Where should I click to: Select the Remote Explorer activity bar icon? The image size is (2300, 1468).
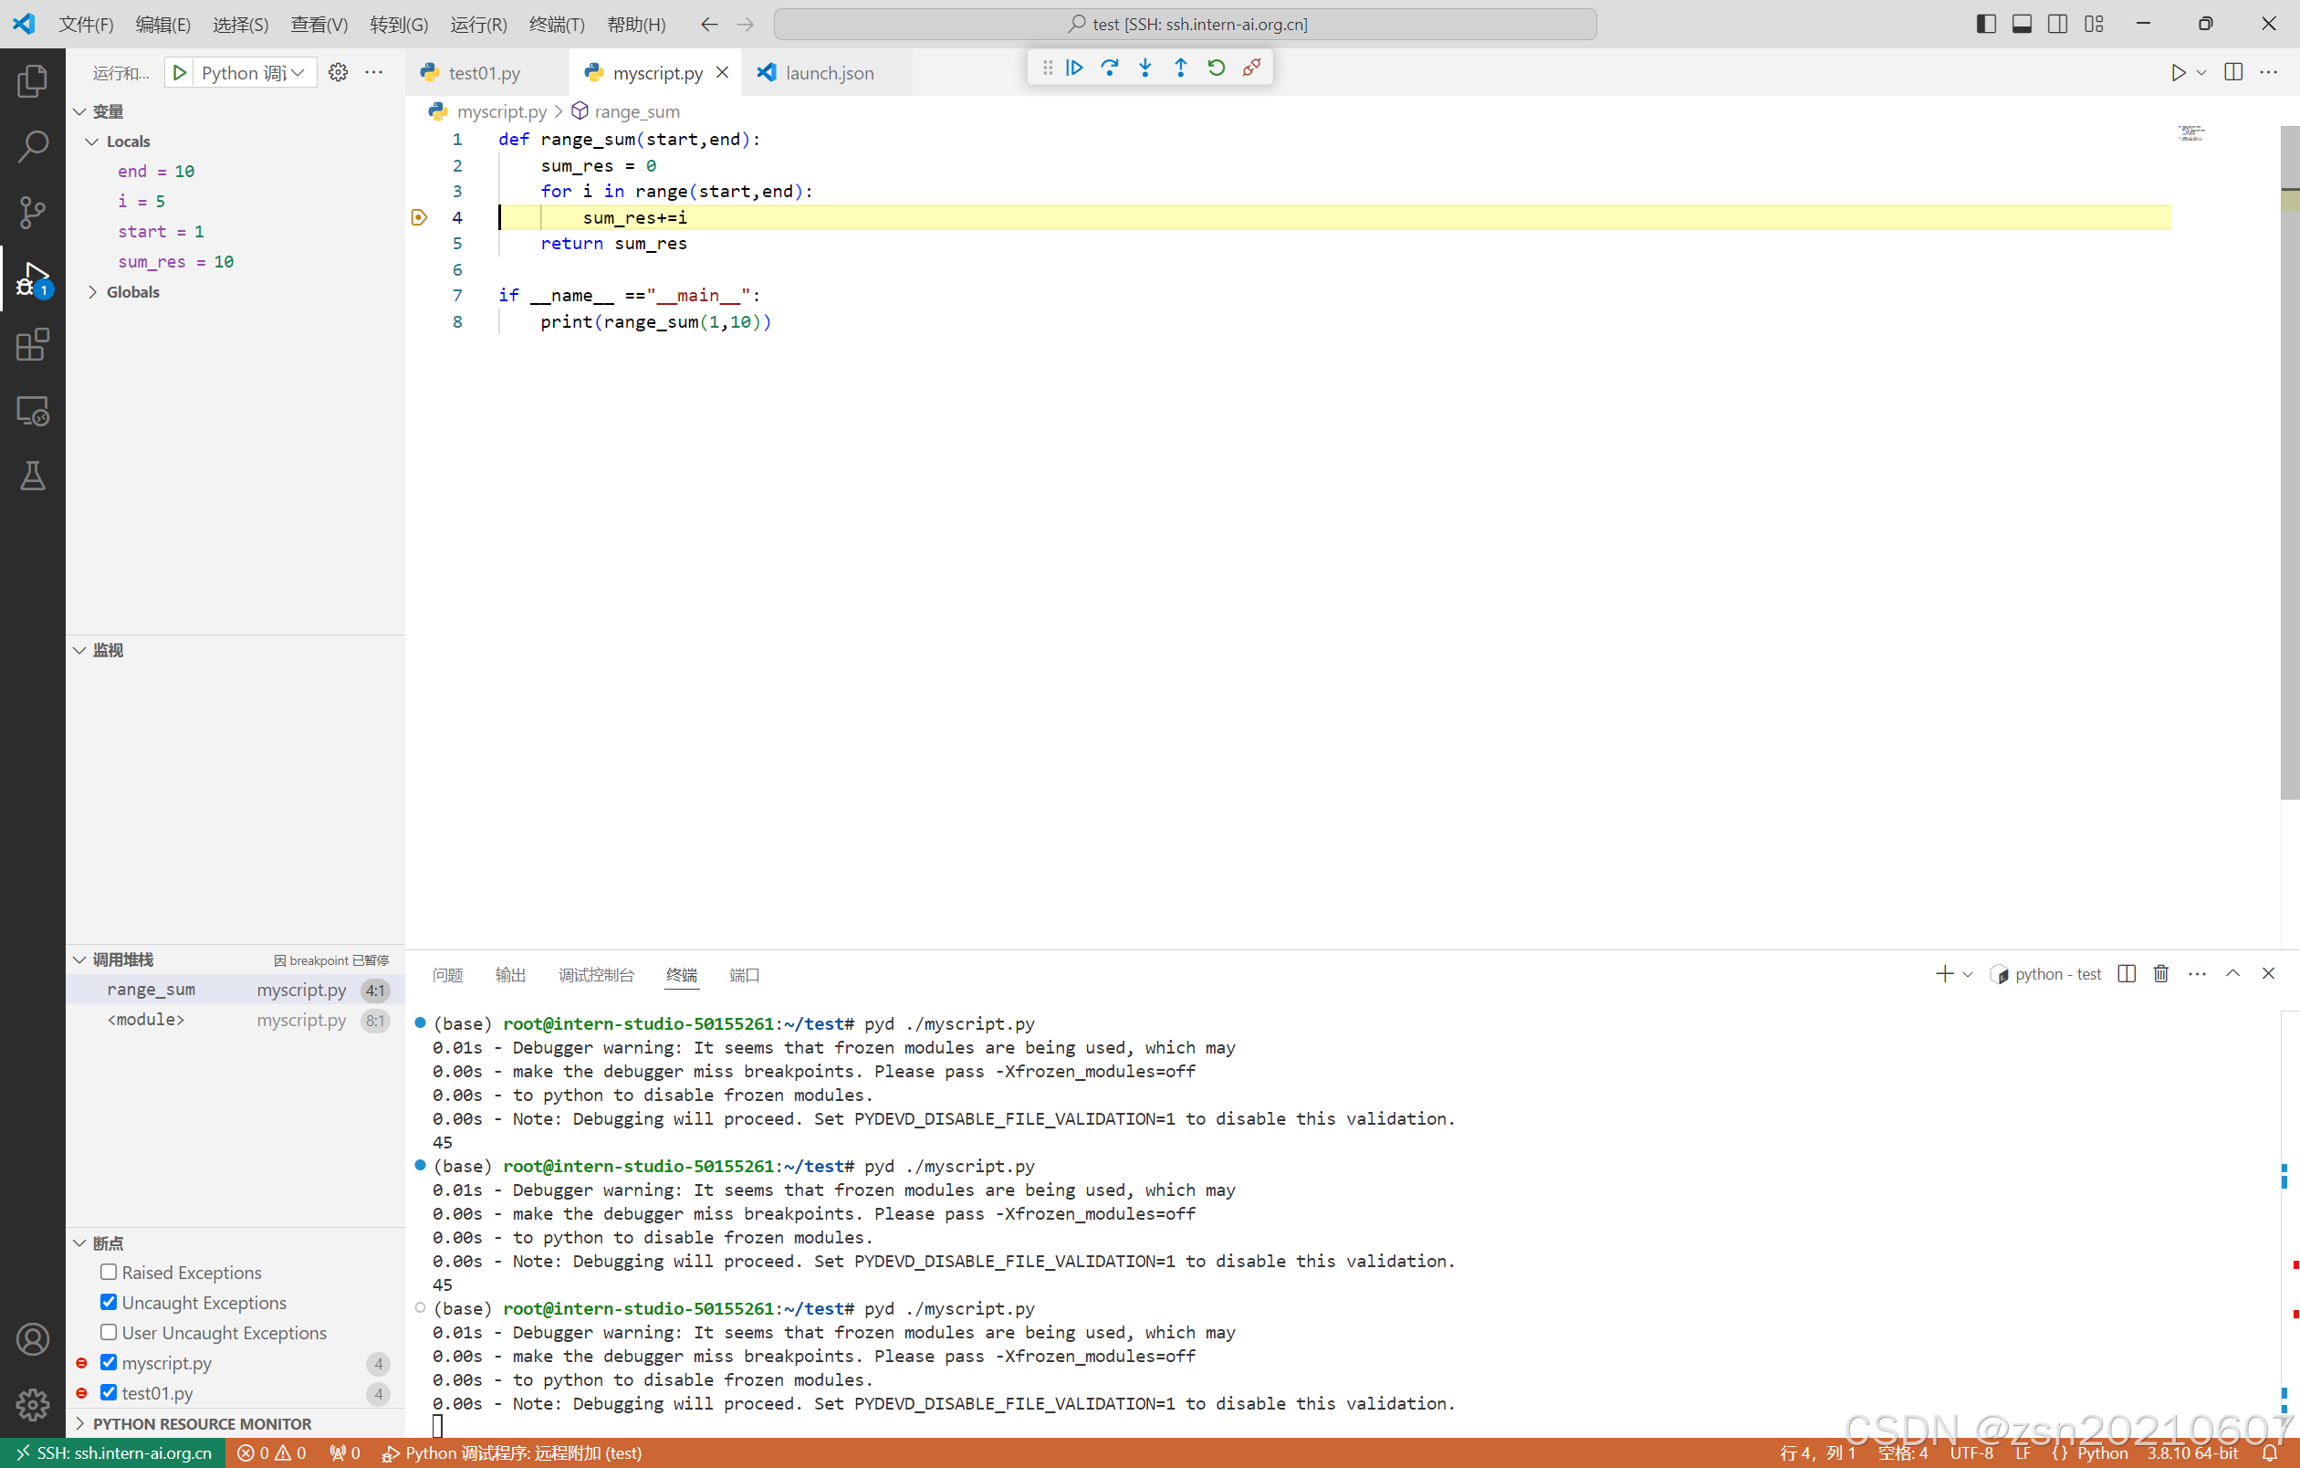[33, 410]
